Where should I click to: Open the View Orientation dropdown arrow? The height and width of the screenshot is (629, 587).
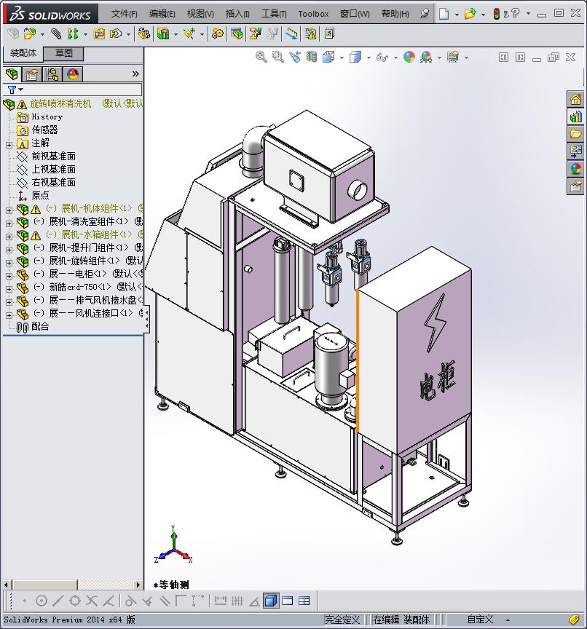click(x=342, y=58)
